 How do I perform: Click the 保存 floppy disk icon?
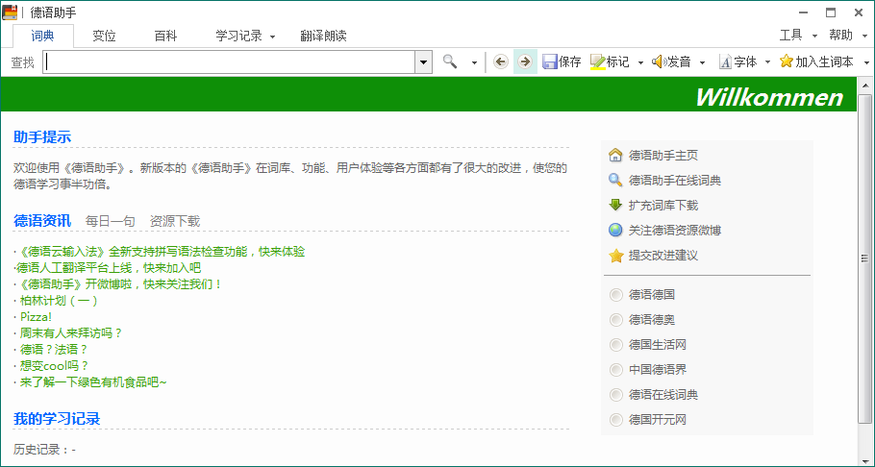tap(550, 61)
